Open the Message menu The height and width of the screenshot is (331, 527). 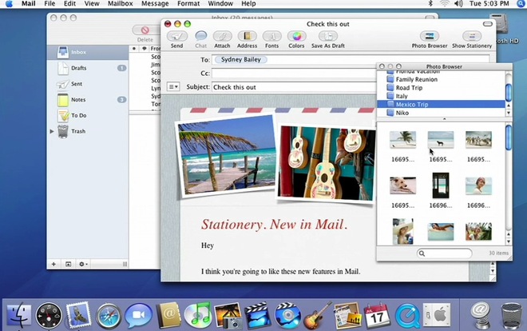point(155,4)
